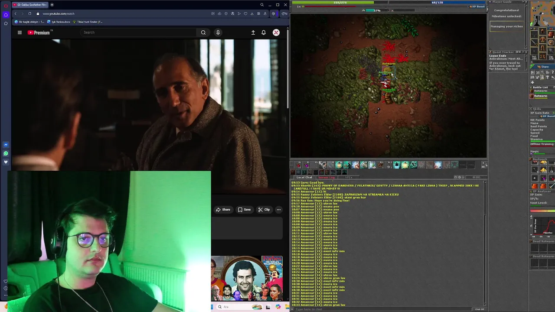The image size is (555, 312).
Task: Reload the page in the Opera browser
Action: point(29,13)
